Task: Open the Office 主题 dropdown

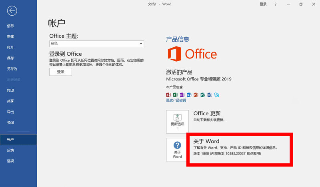Action: point(96,44)
